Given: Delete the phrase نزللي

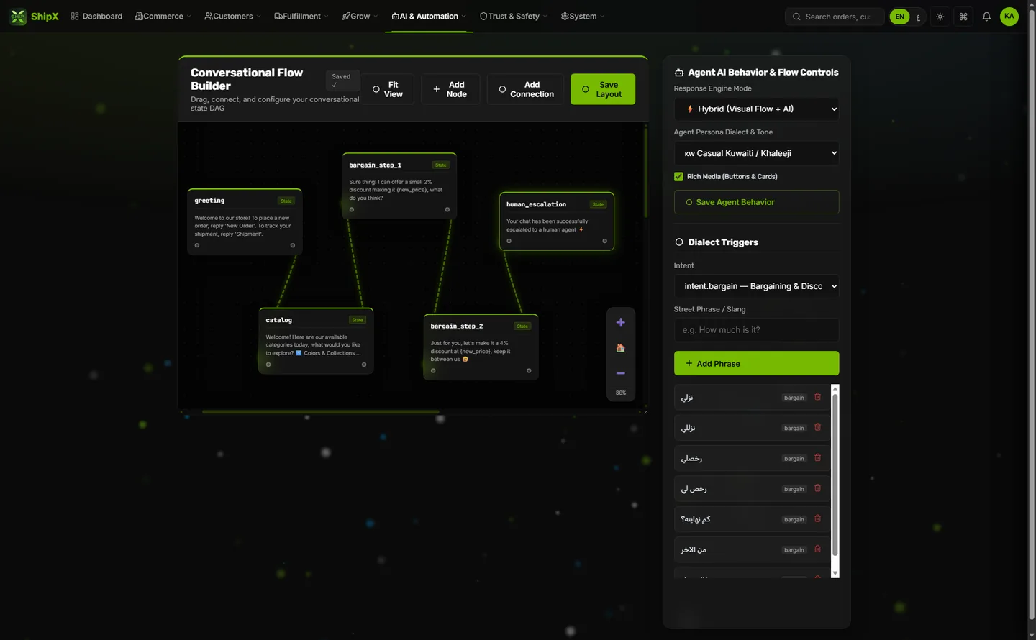Looking at the screenshot, I should tap(817, 427).
